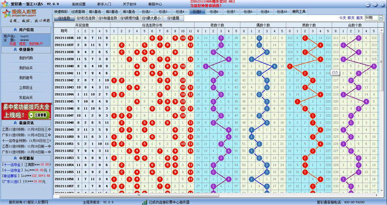Click the 合数个数 column header
387x205 pixels.
[x=355, y=25]
